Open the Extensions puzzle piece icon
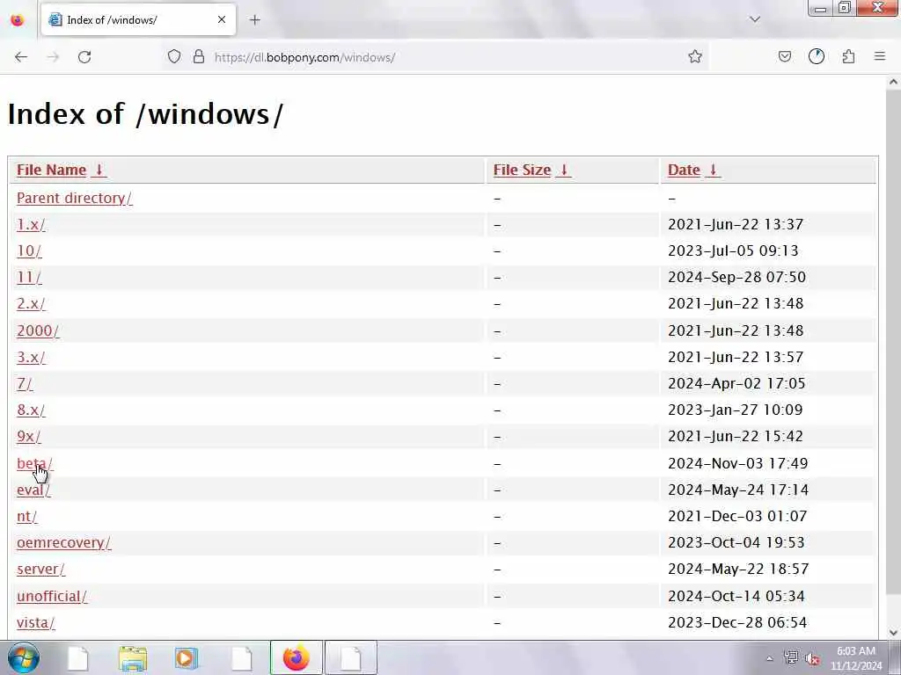This screenshot has height=675, width=901. click(849, 57)
